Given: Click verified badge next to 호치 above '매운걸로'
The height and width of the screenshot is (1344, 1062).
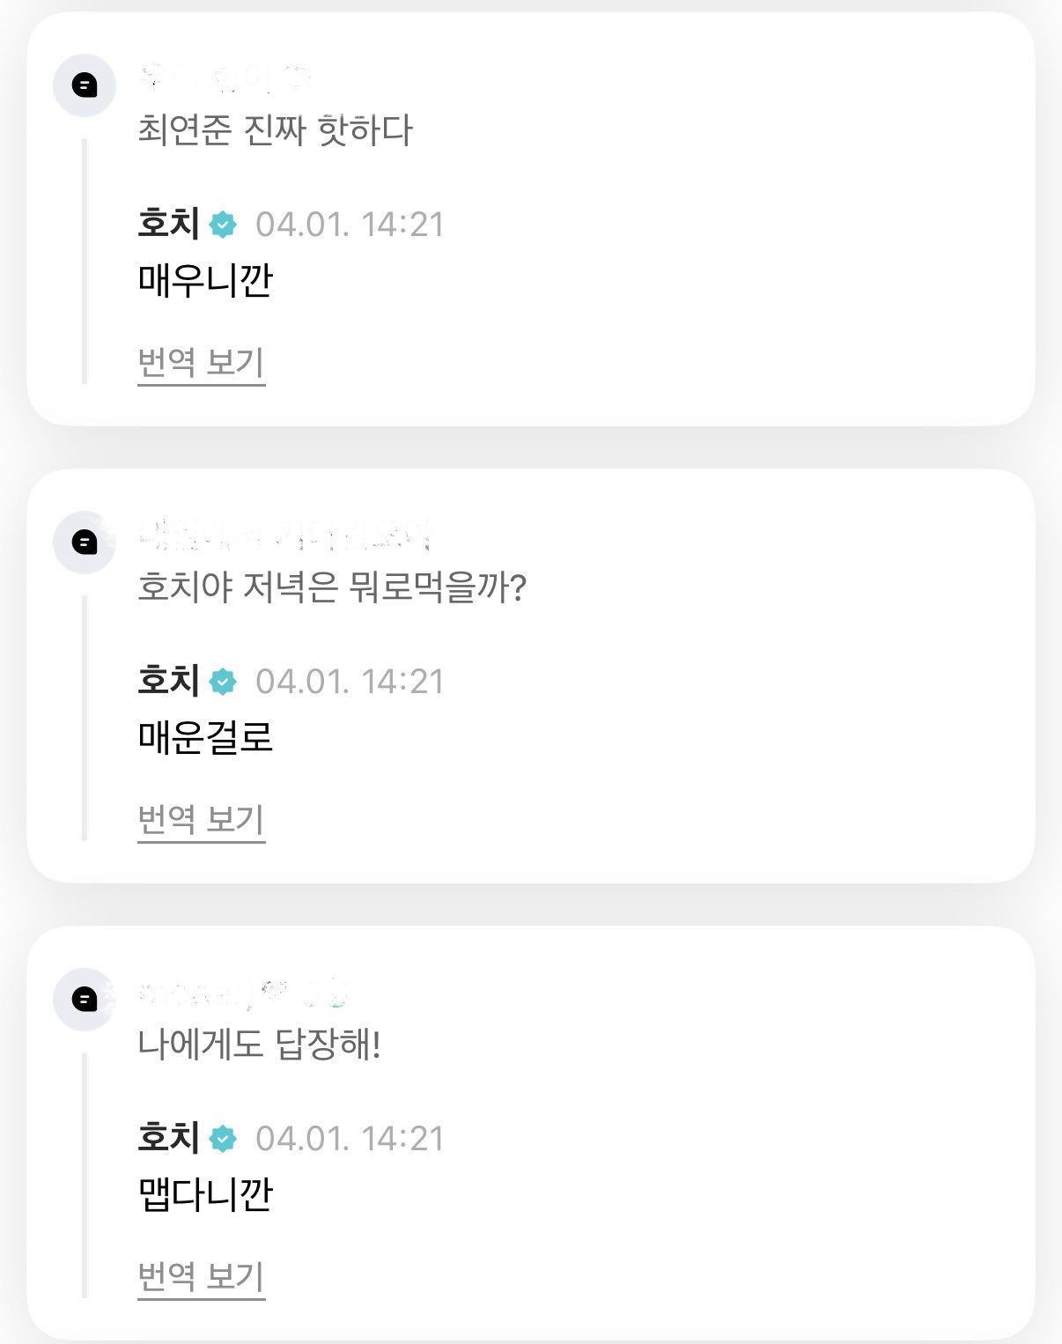Looking at the screenshot, I should (x=224, y=682).
